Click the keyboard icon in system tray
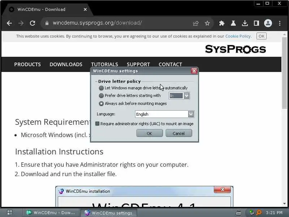The width and height of the screenshot is (289, 217). 238,213
